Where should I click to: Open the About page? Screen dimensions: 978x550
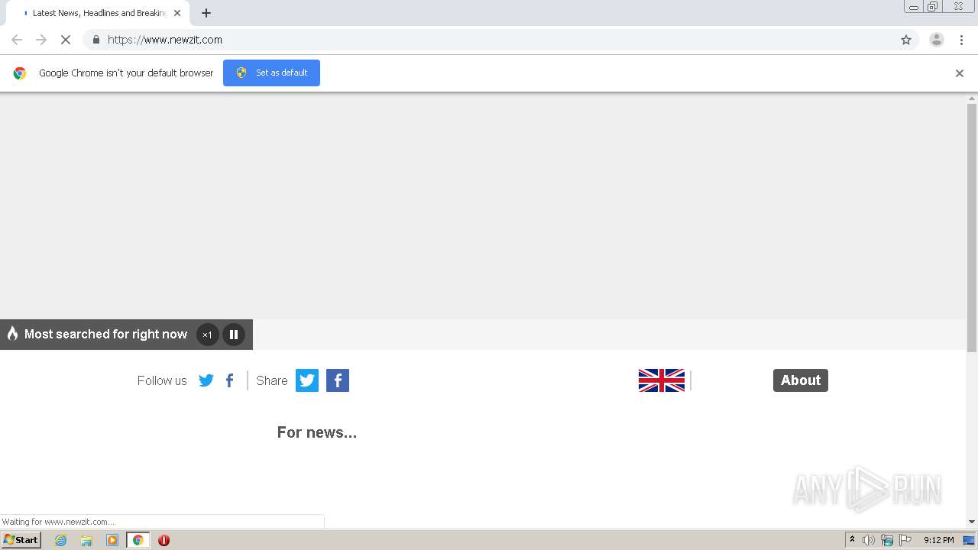801,380
